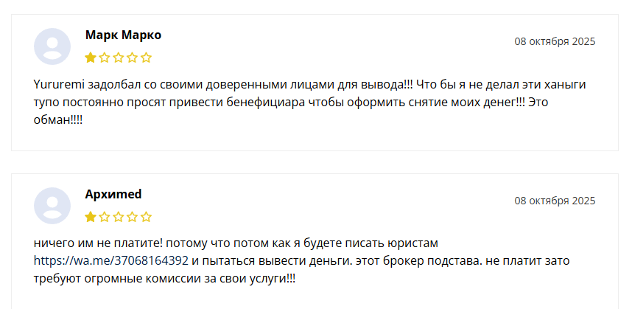Click the third star in Архимed's rating
This screenshot has height=326, width=632.
tap(119, 217)
